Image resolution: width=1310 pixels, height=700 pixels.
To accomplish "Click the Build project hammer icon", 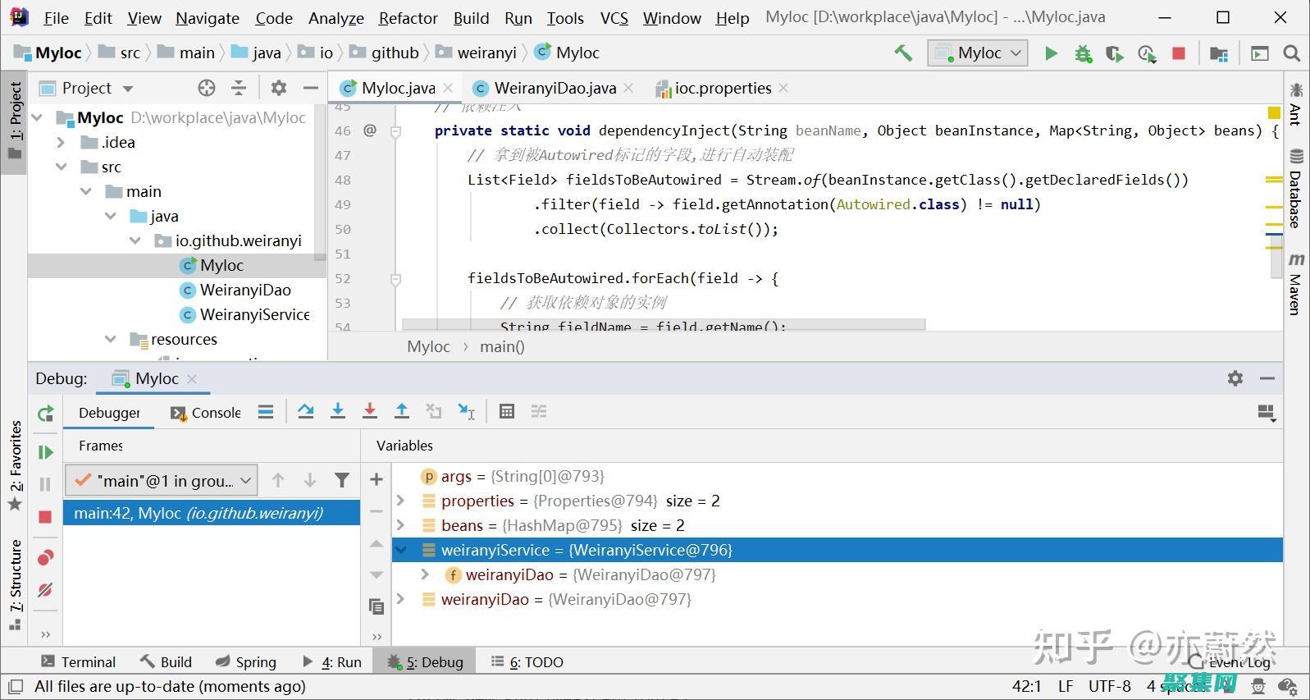I will pyautogui.click(x=903, y=53).
